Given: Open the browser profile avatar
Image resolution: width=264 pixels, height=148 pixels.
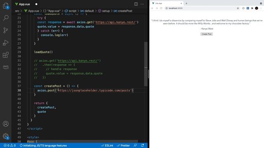Looking at the screenshot, I should tap(257, 8).
